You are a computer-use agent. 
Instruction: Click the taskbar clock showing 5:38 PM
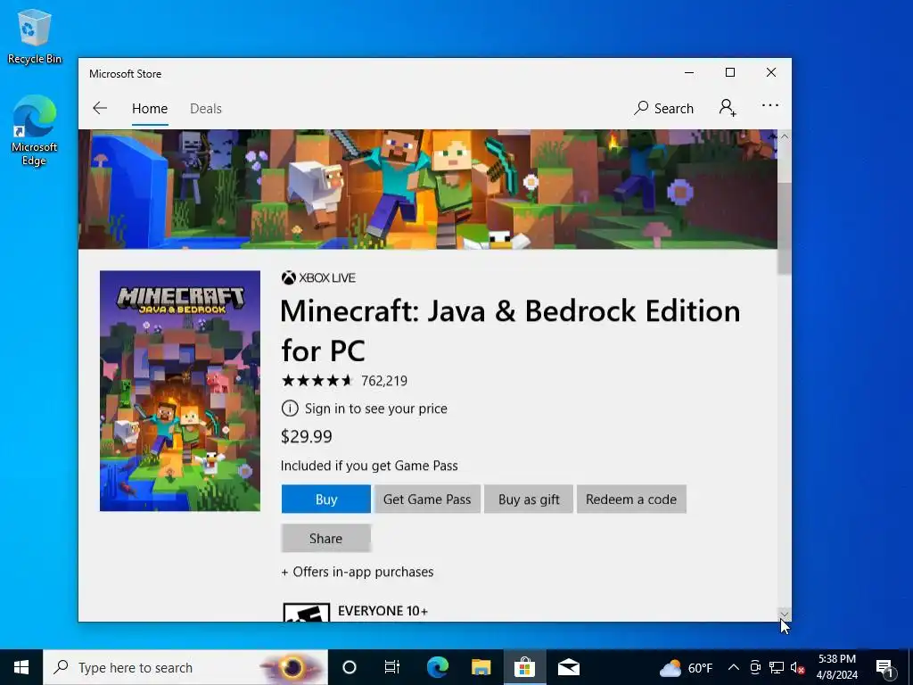837,667
